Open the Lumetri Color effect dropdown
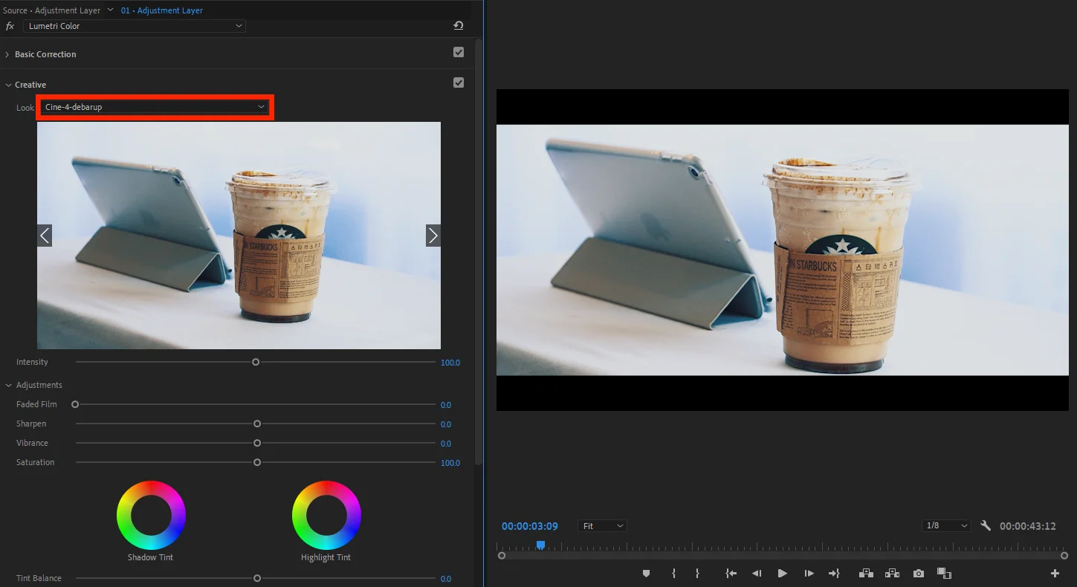The height and width of the screenshot is (587, 1077). (x=135, y=26)
